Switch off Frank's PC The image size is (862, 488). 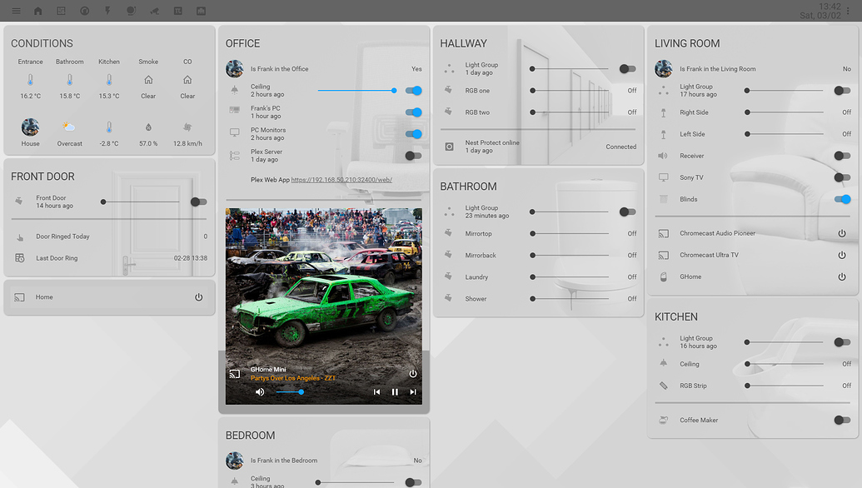click(x=413, y=112)
